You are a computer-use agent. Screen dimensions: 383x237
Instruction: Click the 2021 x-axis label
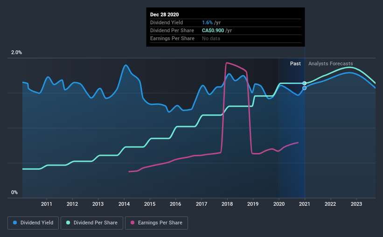304,204
